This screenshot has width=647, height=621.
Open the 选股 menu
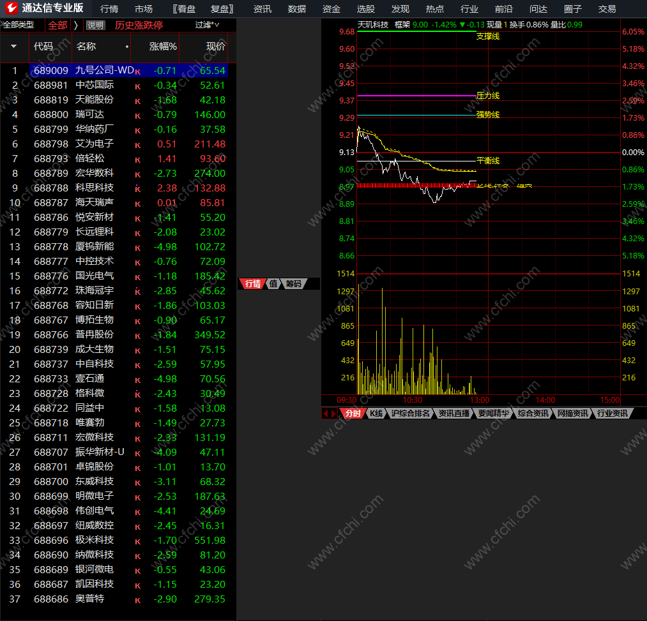(365, 9)
